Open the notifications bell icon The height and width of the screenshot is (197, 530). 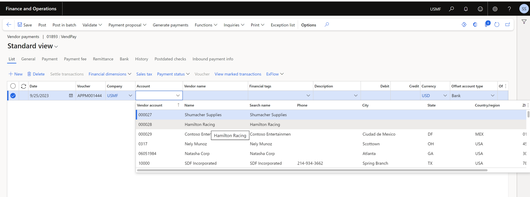pyautogui.click(x=466, y=9)
